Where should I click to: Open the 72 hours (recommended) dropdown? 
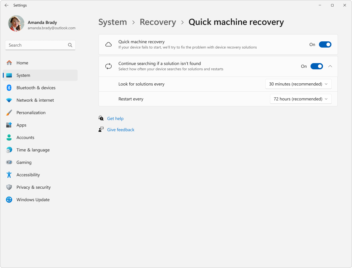tap(300, 99)
